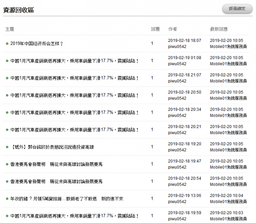The width and height of the screenshot is (256, 223).
Task: Click the green dot beside 【號外】郭台銘 topic
Action: [x=7, y=147]
